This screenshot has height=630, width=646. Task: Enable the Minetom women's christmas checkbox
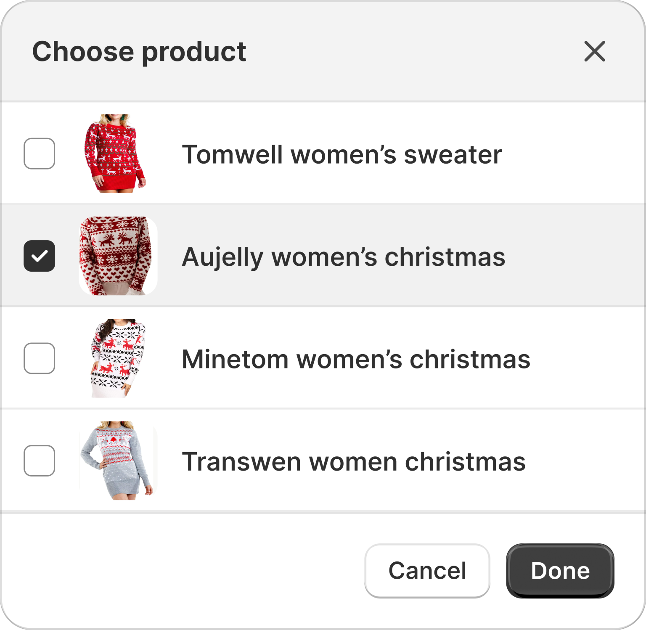(x=39, y=358)
